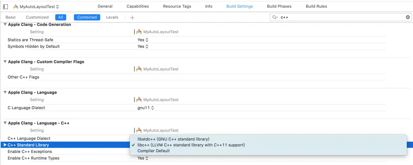Toggle the targets list sidebar icon

coord(5,6)
